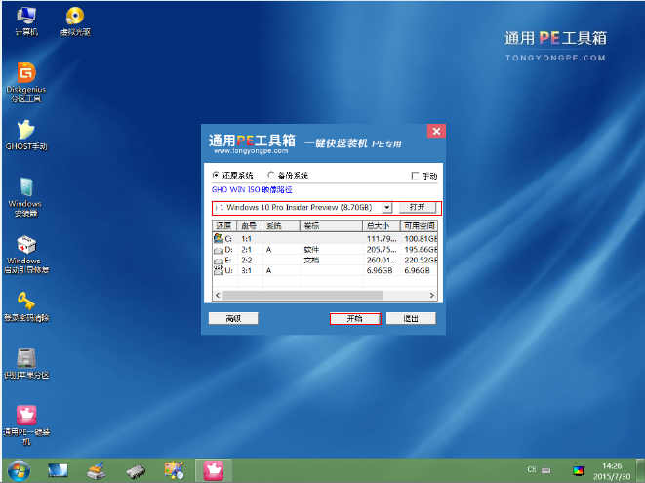Open the Windows Start orb
Viewport: 645px width, 483px height.
point(19,470)
